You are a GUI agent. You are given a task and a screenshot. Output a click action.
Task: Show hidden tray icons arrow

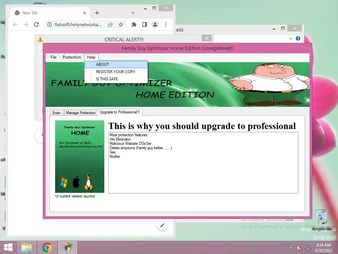[x=291, y=248]
